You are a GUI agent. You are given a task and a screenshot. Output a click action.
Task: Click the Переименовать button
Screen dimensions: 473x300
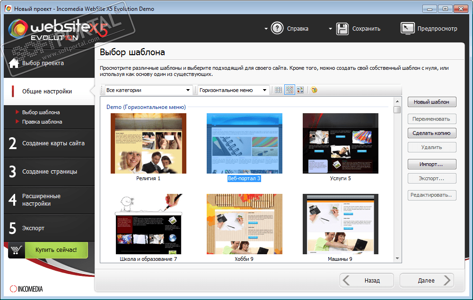432,119
